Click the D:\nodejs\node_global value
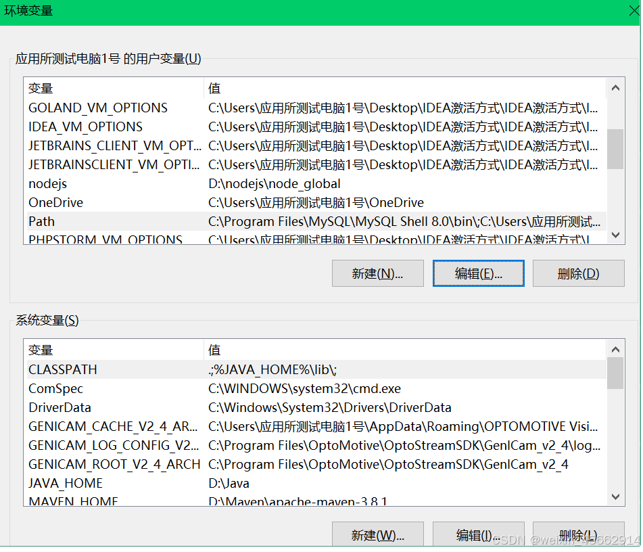Screen dimensions: 643x552 [x=274, y=183]
